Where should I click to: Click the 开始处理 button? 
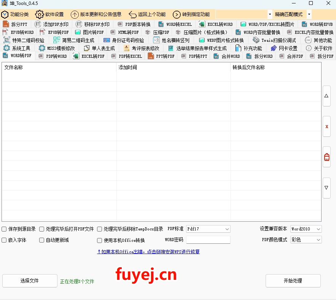pos(293,281)
